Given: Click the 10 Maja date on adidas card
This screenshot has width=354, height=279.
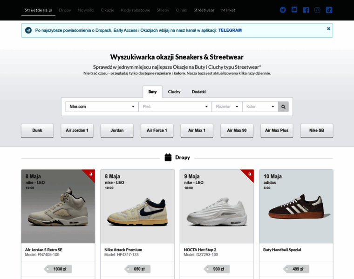Looking at the screenshot, I should pyautogui.click(x=272, y=176).
